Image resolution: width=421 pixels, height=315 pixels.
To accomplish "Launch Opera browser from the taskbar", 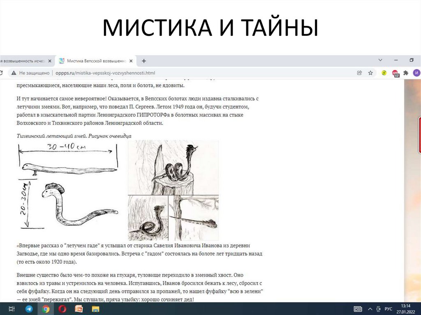I will (x=62, y=309).
